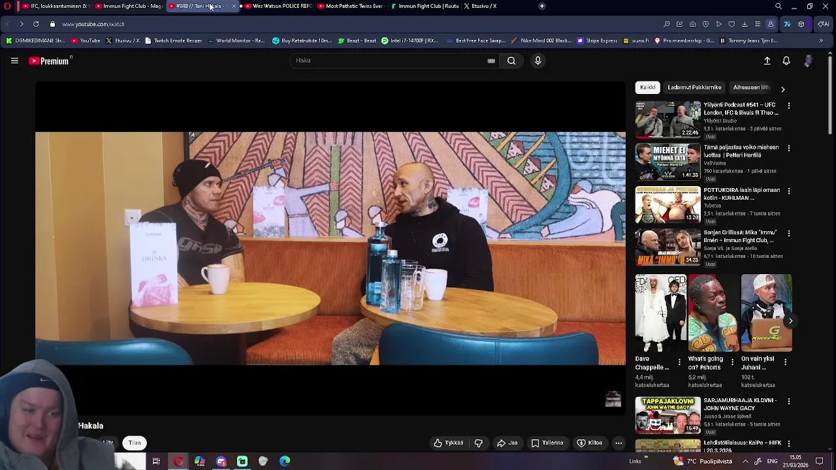The height and width of the screenshot is (470, 836).
Task: Switch to Immun Fight Club | Ruutu tab
Action: click(x=425, y=6)
